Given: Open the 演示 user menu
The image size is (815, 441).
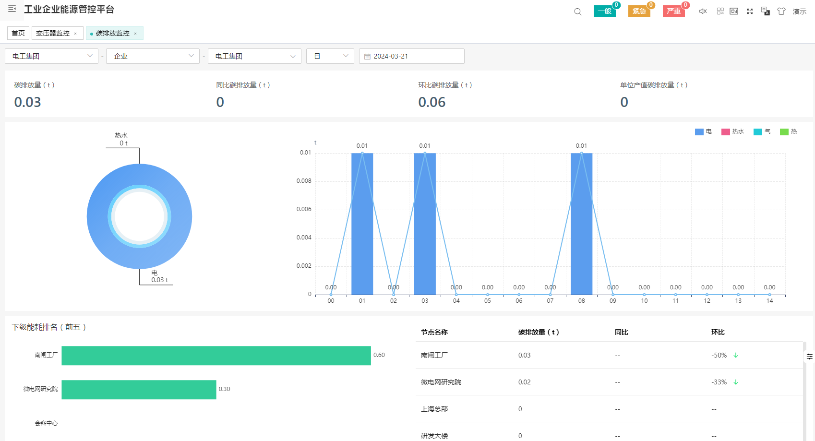Looking at the screenshot, I should click(800, 12).
